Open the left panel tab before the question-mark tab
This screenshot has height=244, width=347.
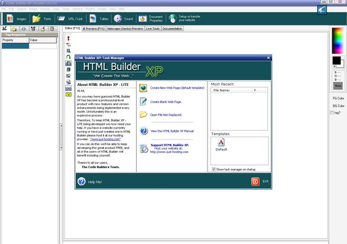point(43,29)
